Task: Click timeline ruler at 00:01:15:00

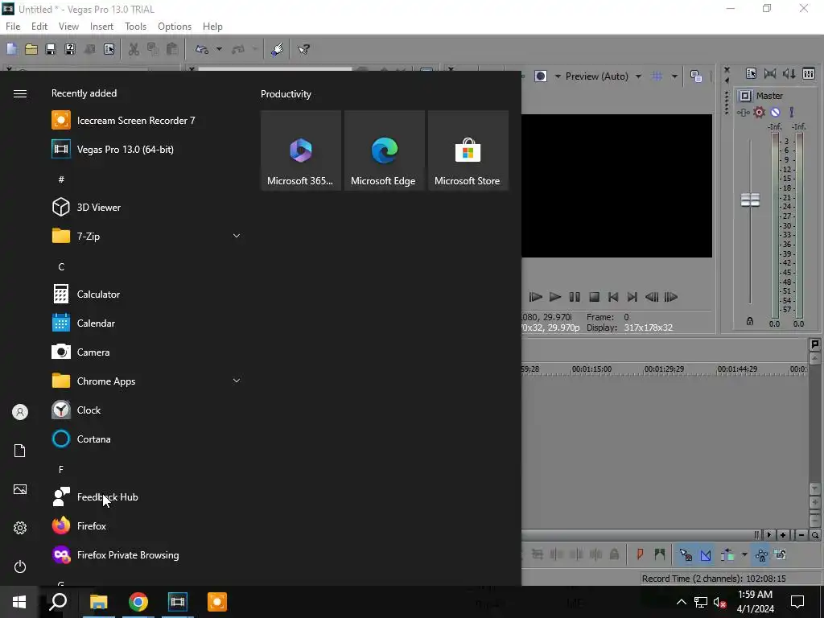Action: pyautogui.click(x=591, y=369)
